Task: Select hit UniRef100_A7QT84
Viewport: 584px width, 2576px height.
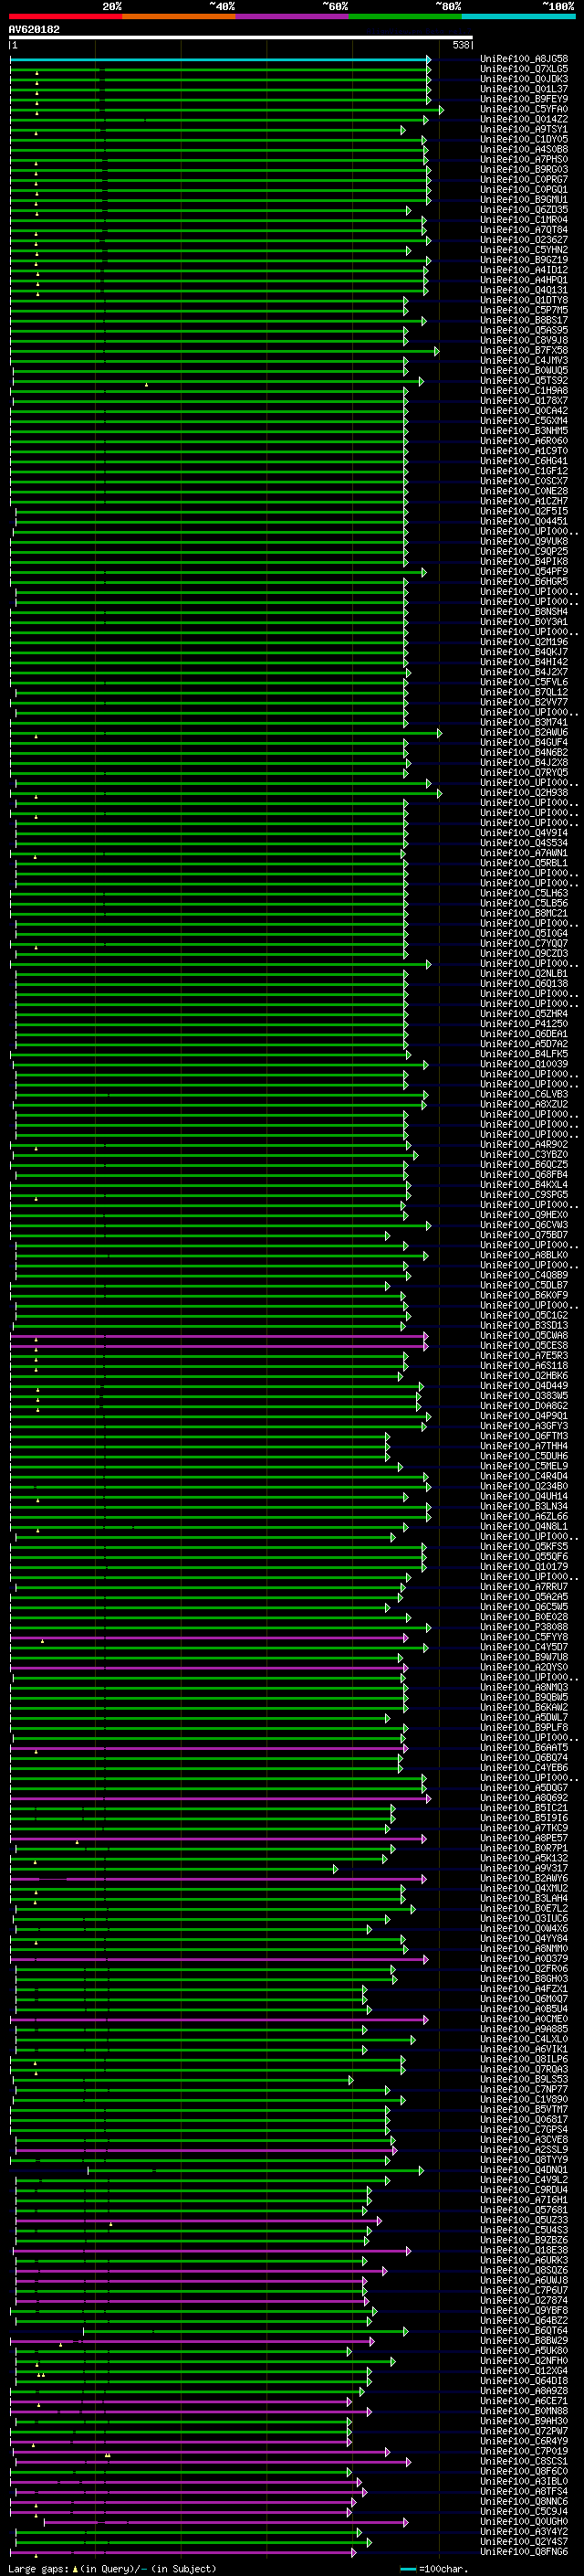Action: pos(524,230)
